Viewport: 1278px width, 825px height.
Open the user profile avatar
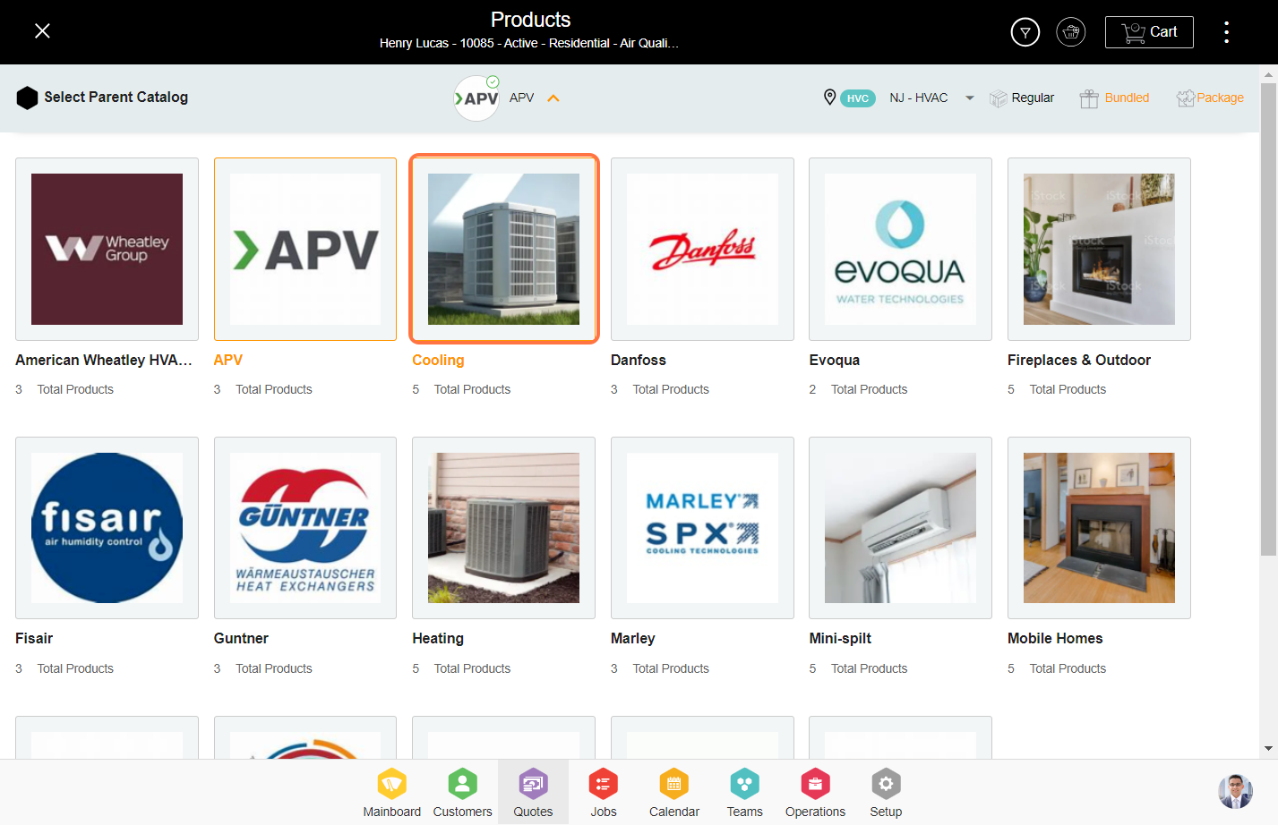tap(1235, 791)
